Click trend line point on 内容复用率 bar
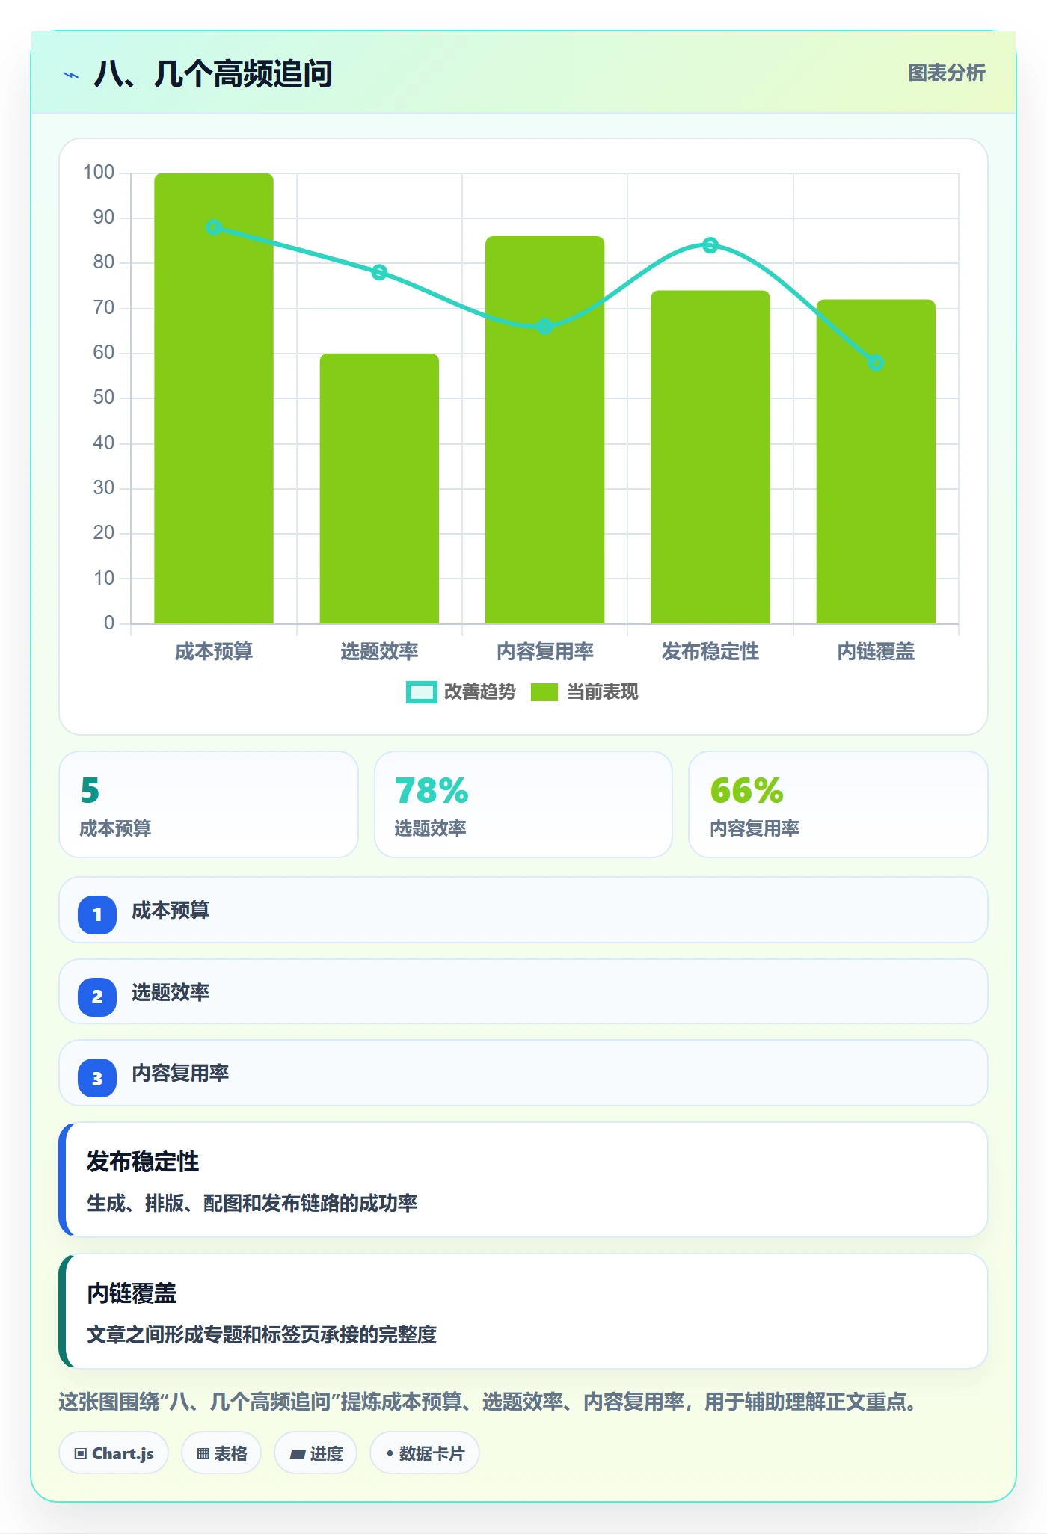This screenshot has height=1534, width=1047. point(545,327)
